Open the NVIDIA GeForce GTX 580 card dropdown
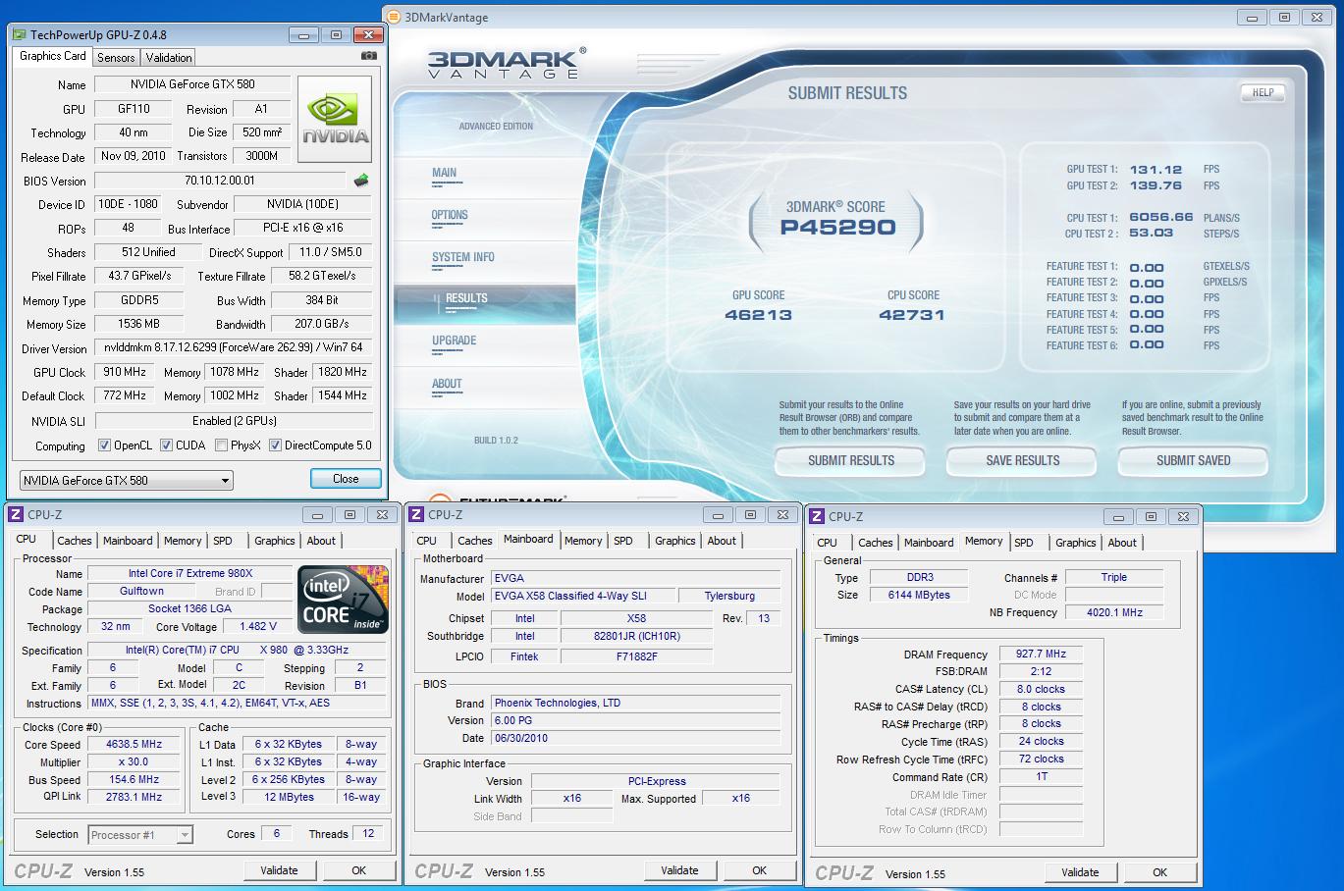The image size is (1344, 891). [126, 481]
